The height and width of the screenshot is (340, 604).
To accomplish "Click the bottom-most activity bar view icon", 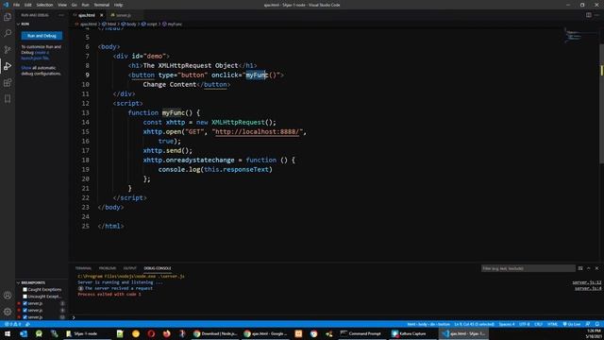I will (8, 99).
